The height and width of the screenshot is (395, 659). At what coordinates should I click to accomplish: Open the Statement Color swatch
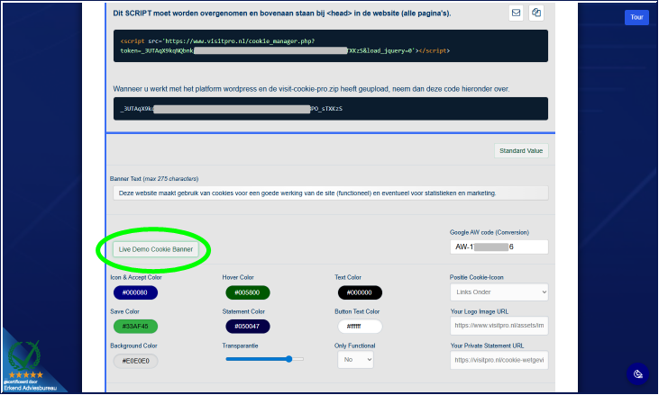pyautogui.click(x=247, y=326)
